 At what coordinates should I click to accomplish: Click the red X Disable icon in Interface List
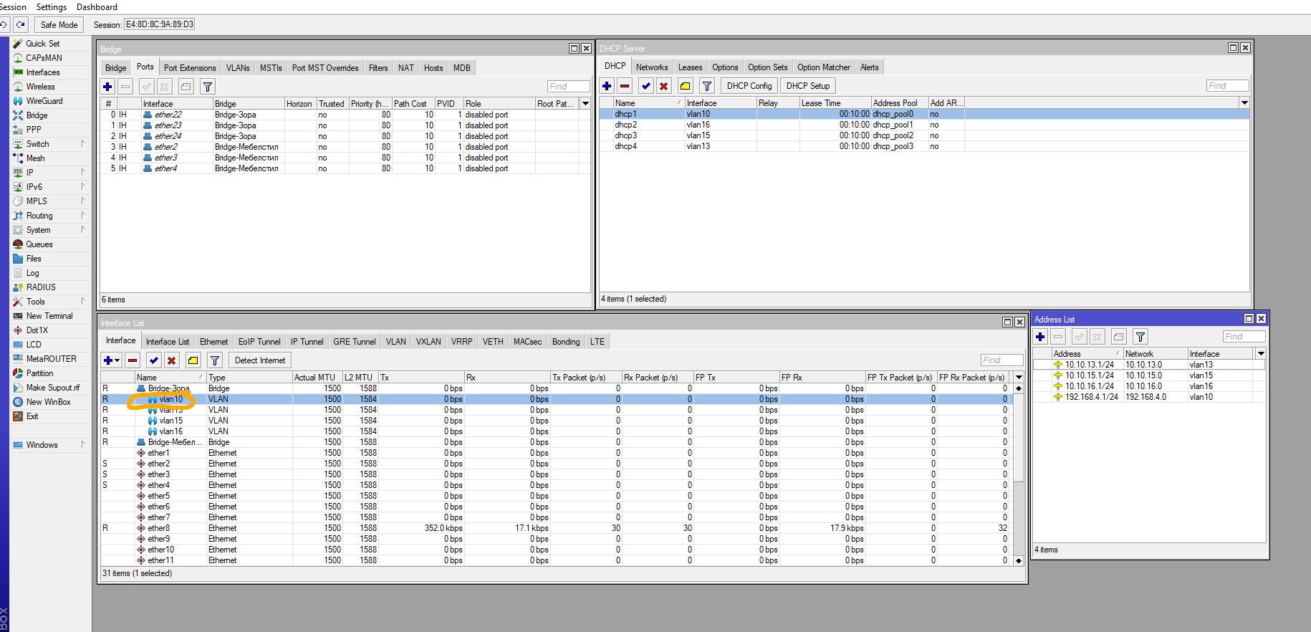click(x=171, y=360)
